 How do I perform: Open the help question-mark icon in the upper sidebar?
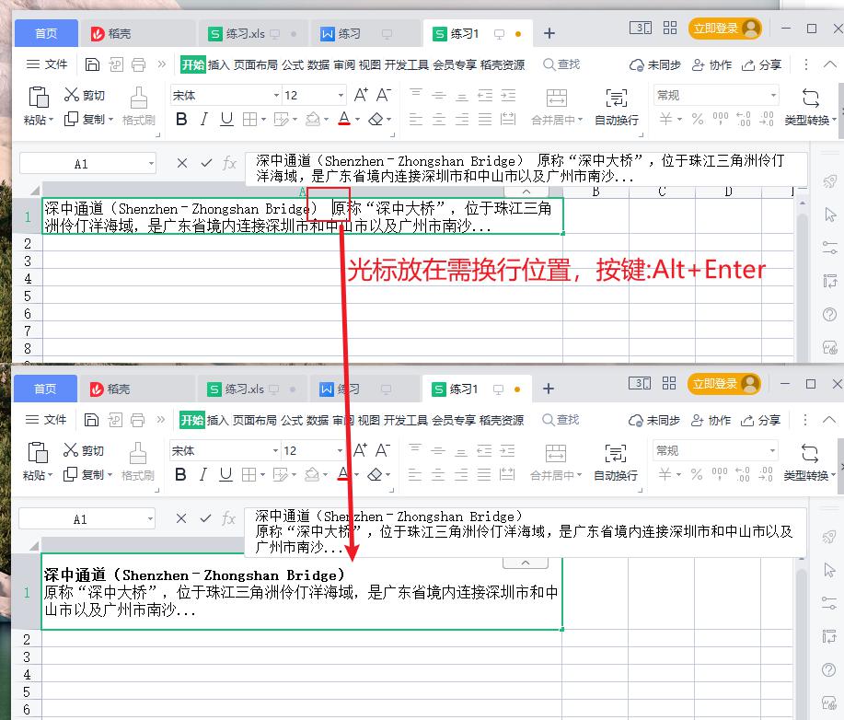click(x=829, y=315)
